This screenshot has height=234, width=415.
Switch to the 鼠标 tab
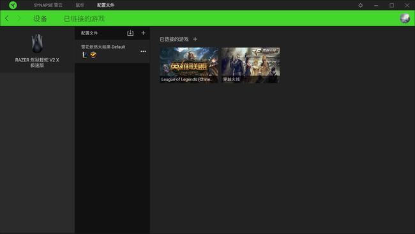[x=80, y=5]
